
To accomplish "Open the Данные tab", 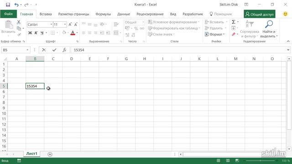I will tap(124, 14).
